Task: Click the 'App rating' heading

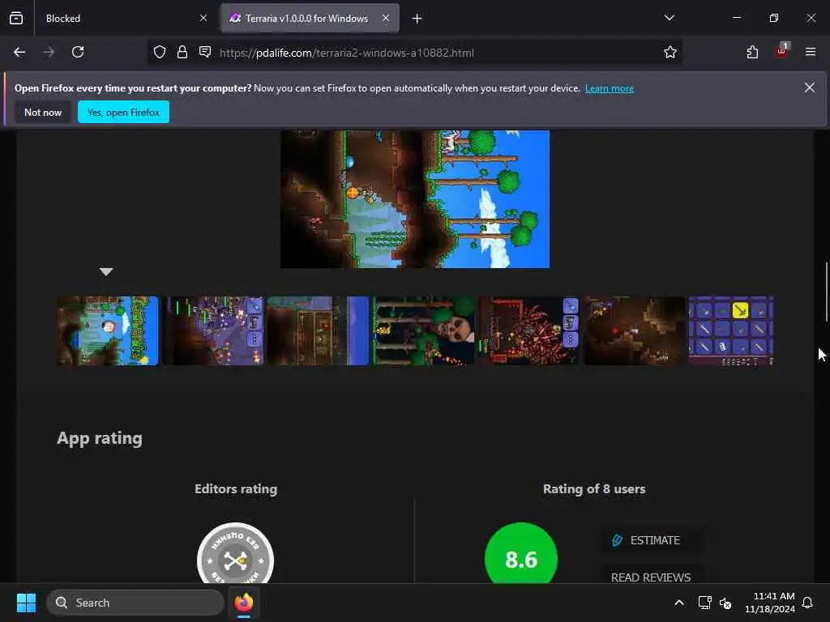Action: [x=100, y=438]
